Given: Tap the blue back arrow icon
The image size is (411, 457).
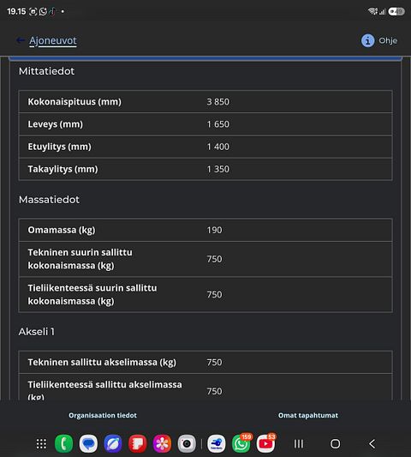Looking at the screenshot, I should point(20,40).
